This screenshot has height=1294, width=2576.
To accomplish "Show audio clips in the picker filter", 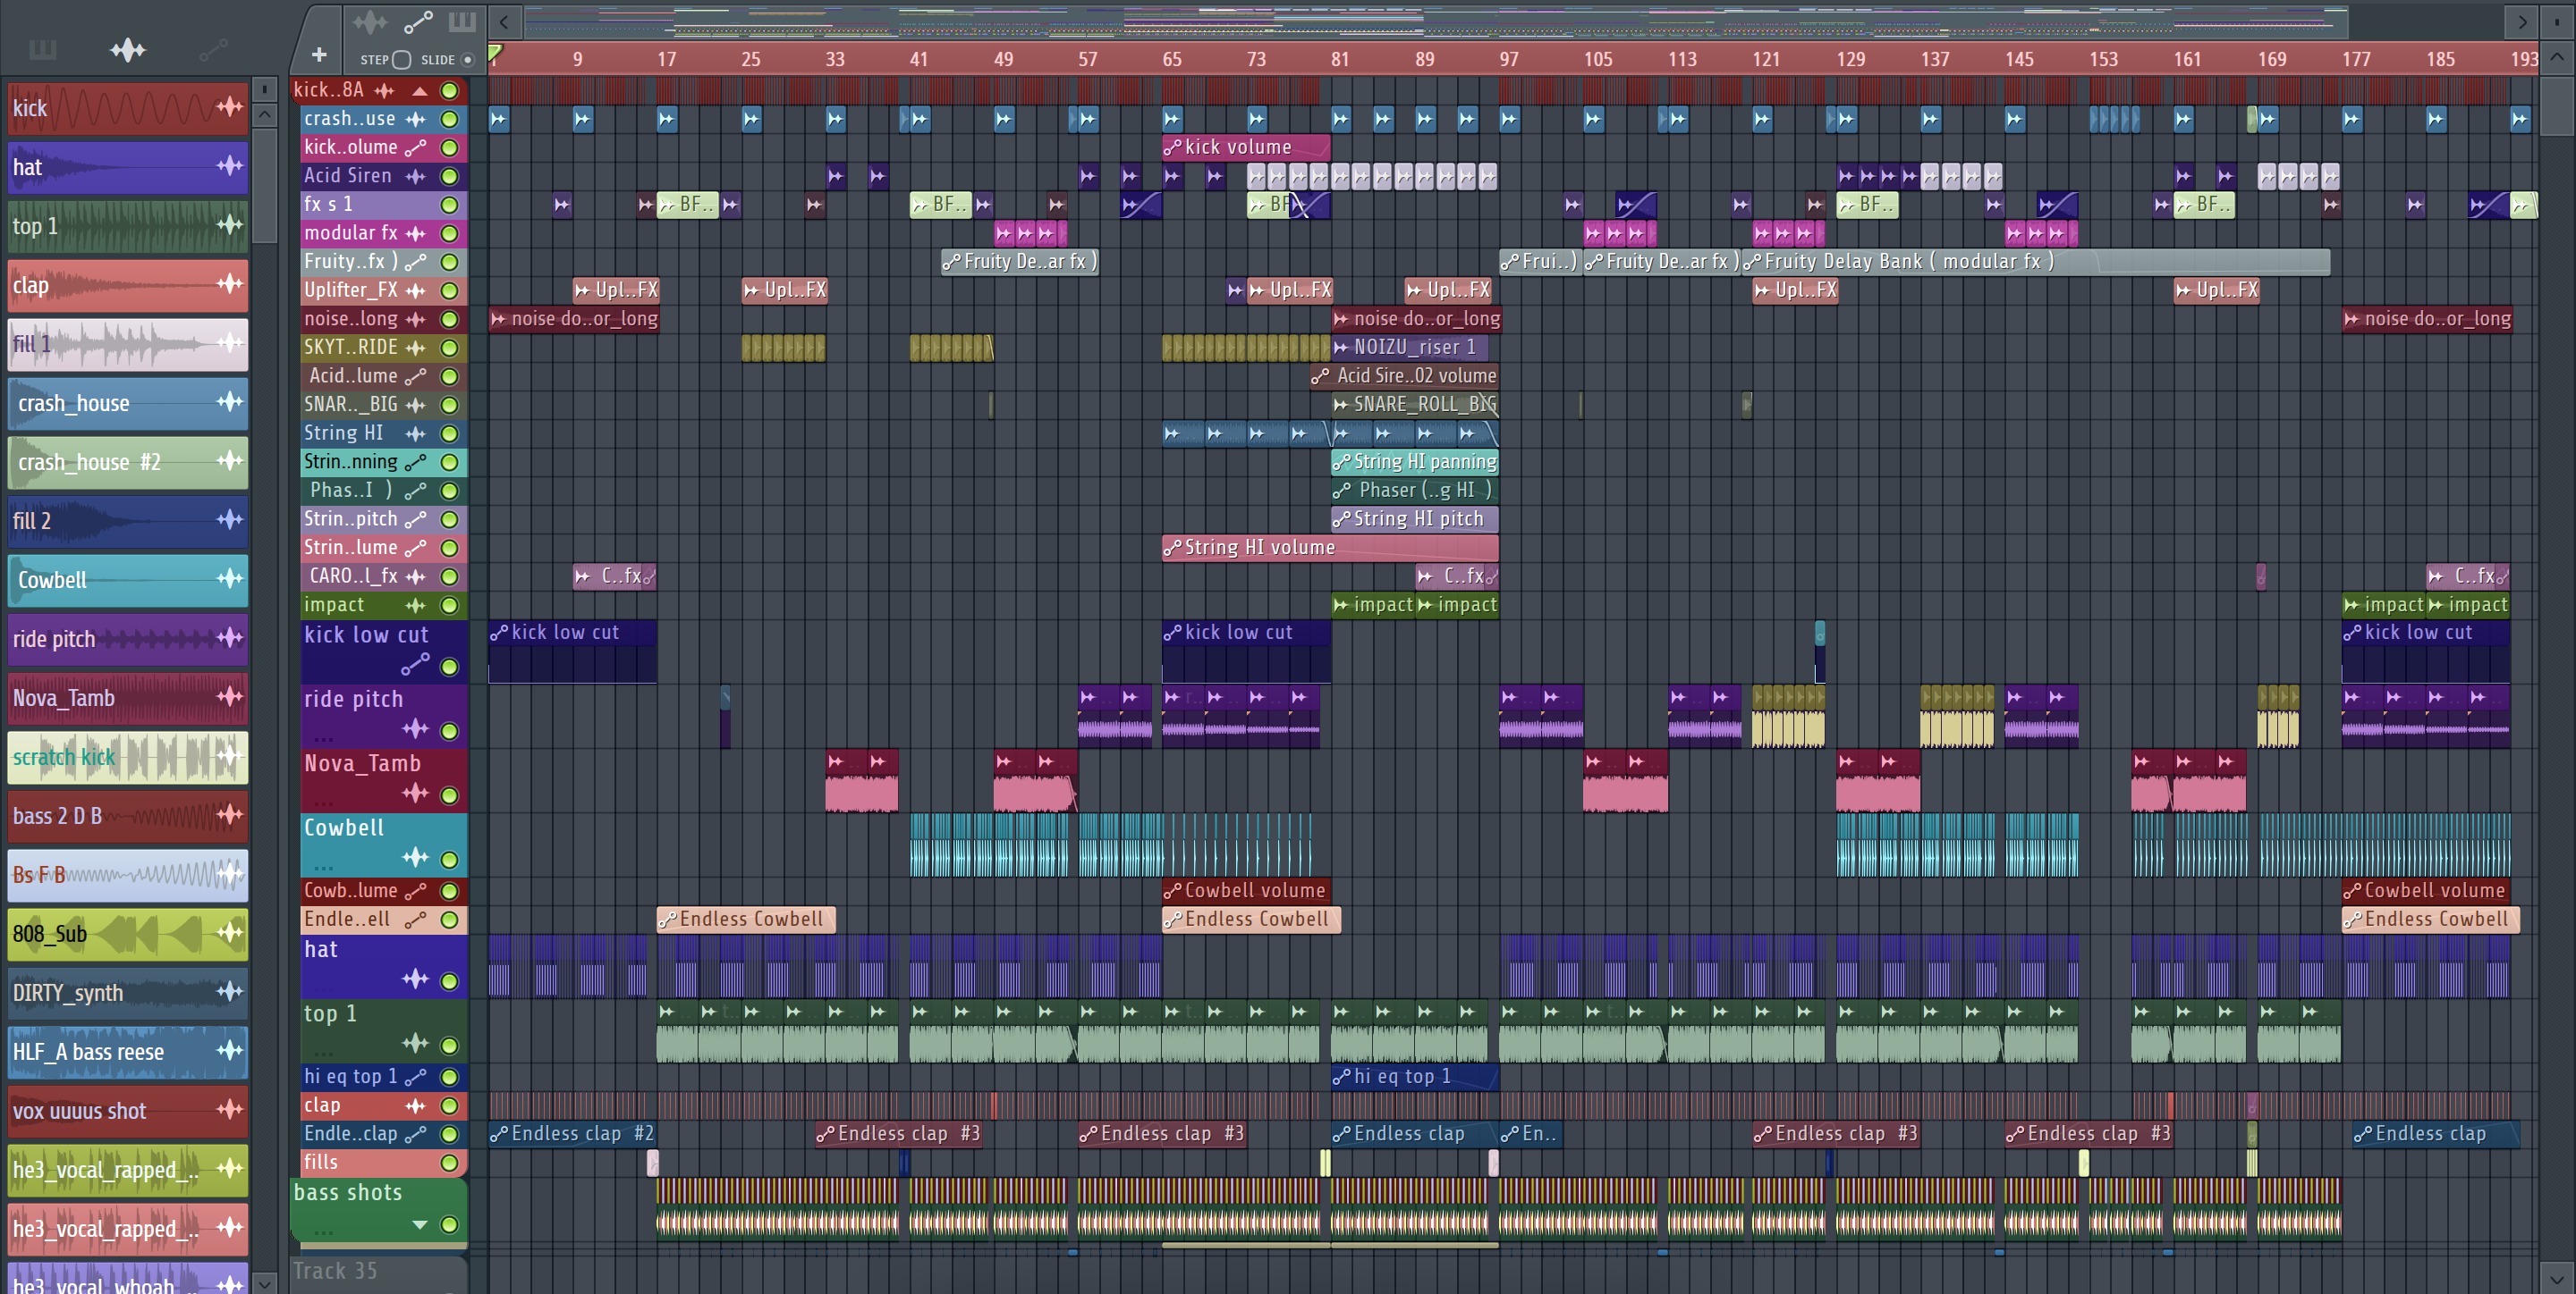I will [127, 49].
